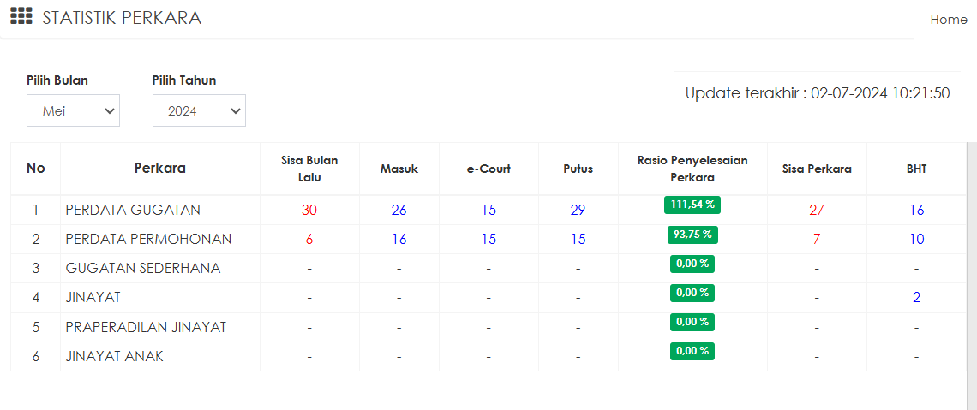Open Perdata Gugatan Putus count 29
The image size is (977, 410).
coord(578,211)
